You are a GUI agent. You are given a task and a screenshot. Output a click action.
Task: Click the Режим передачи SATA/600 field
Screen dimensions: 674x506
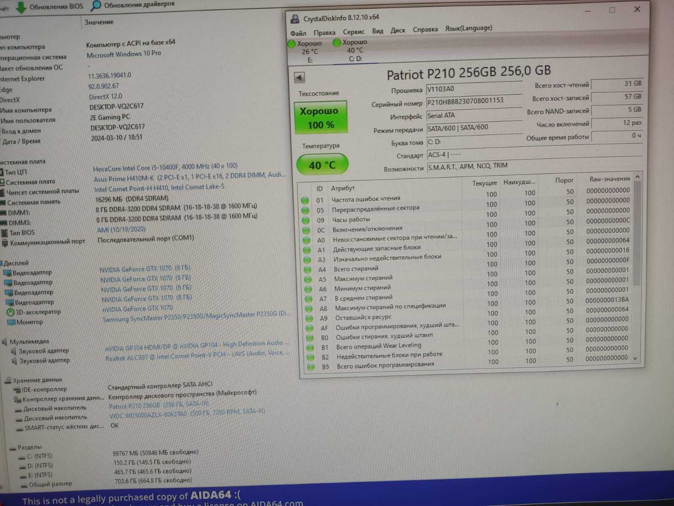pos(474,127)
